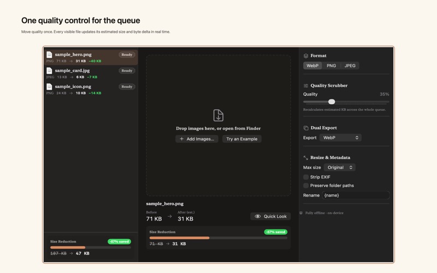Click the plus icon in Add Images
The image size is (437, 273).
pyautogui.click(x=181, y=139)
